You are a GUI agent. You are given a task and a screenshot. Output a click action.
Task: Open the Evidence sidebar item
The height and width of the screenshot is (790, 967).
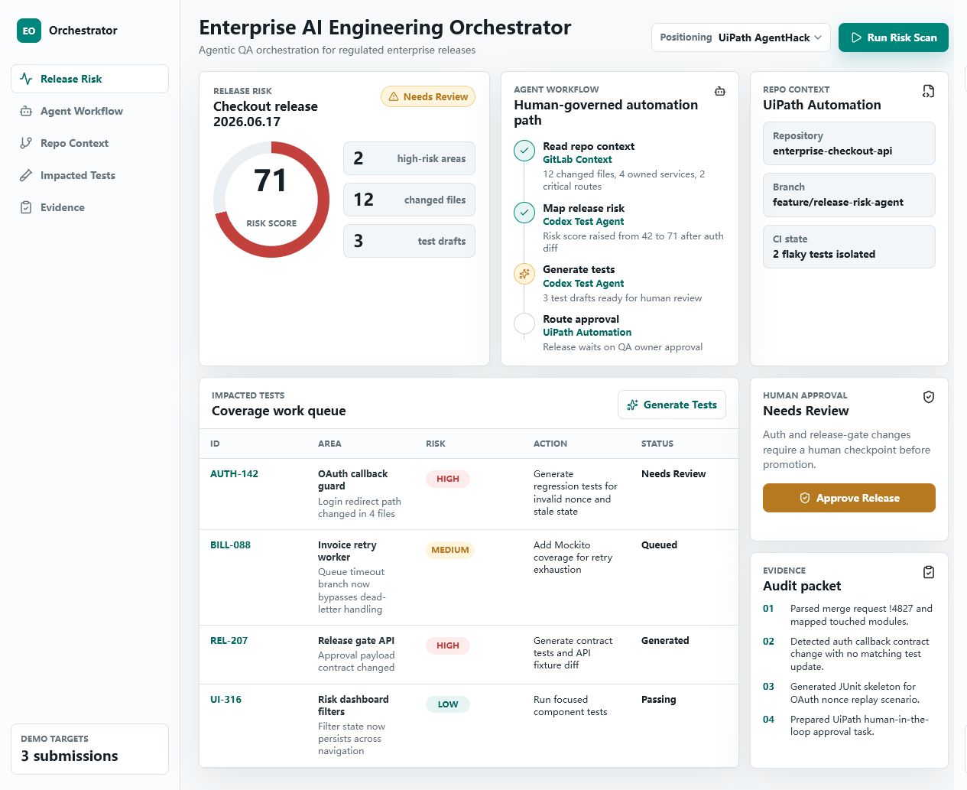(89, 207)
